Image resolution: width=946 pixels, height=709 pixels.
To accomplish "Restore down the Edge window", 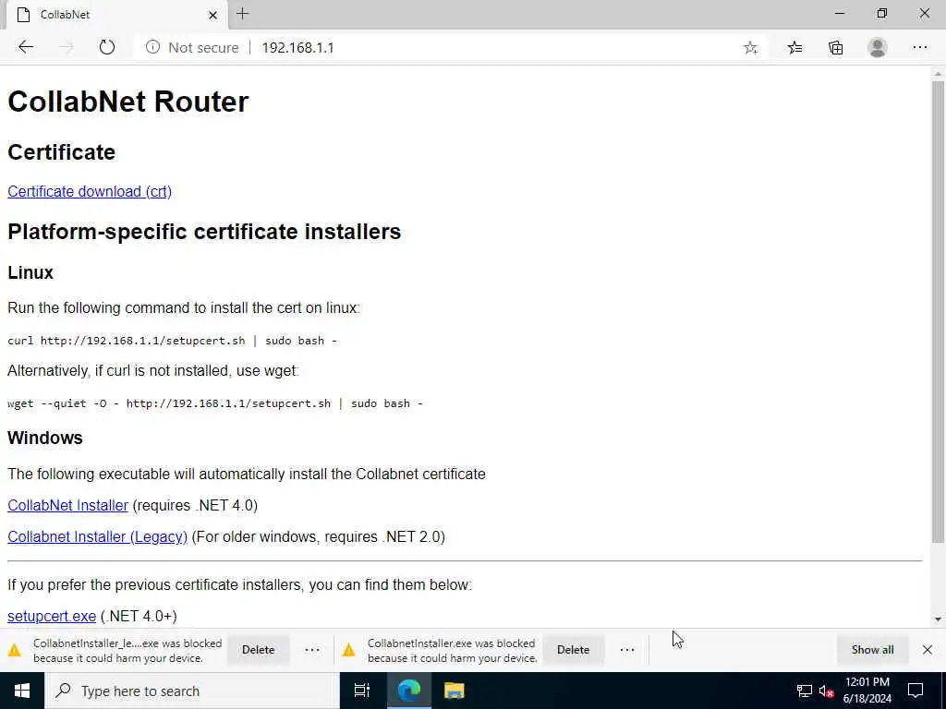I will click(x=882, y=13).
